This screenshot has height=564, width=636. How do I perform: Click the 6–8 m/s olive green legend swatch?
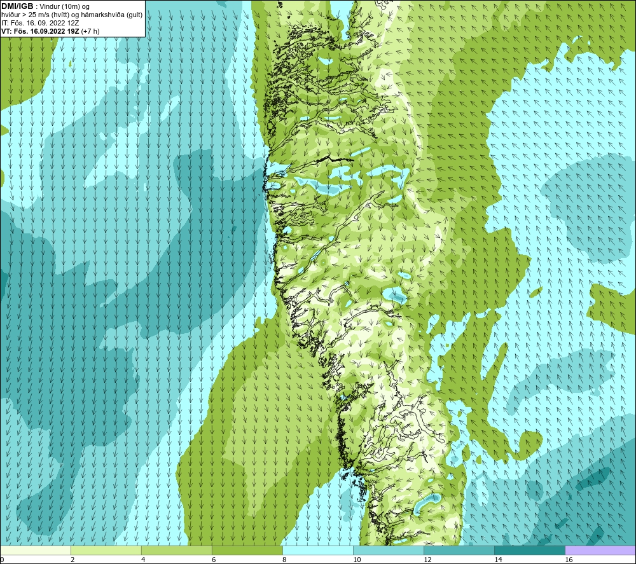(247, 550)
